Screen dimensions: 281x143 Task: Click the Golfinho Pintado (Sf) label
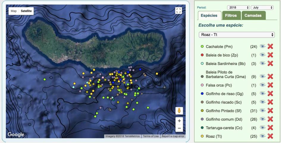tap(224, 111)
